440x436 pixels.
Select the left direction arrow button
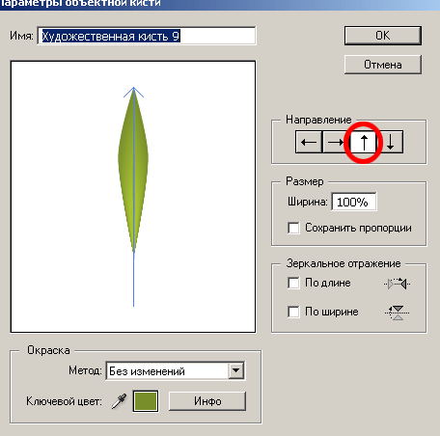309,142
